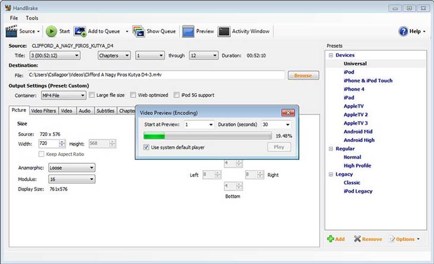Click the Width input field

49,144
